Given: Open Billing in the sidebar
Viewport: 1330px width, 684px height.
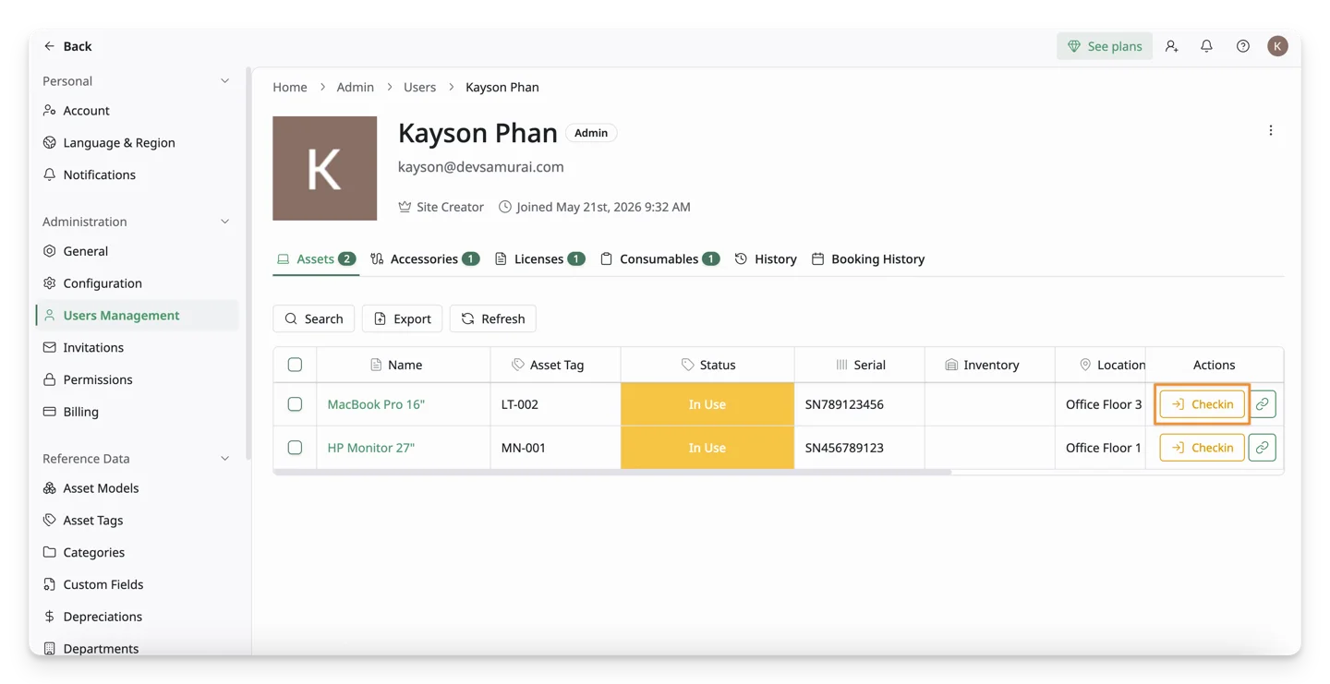Looking at the screenshot, I should [x=137, y=412].
